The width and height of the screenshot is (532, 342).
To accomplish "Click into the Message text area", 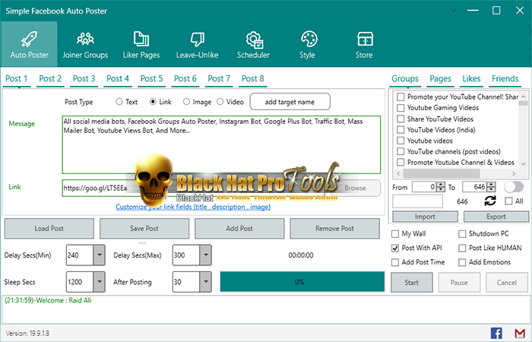I will [221, 145].
